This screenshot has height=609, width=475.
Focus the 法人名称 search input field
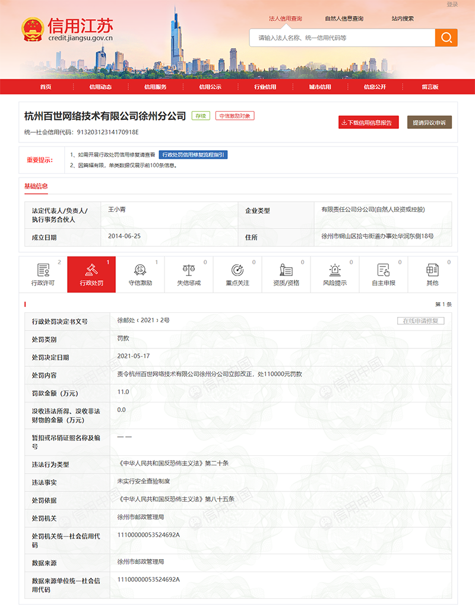coord(342,37)
